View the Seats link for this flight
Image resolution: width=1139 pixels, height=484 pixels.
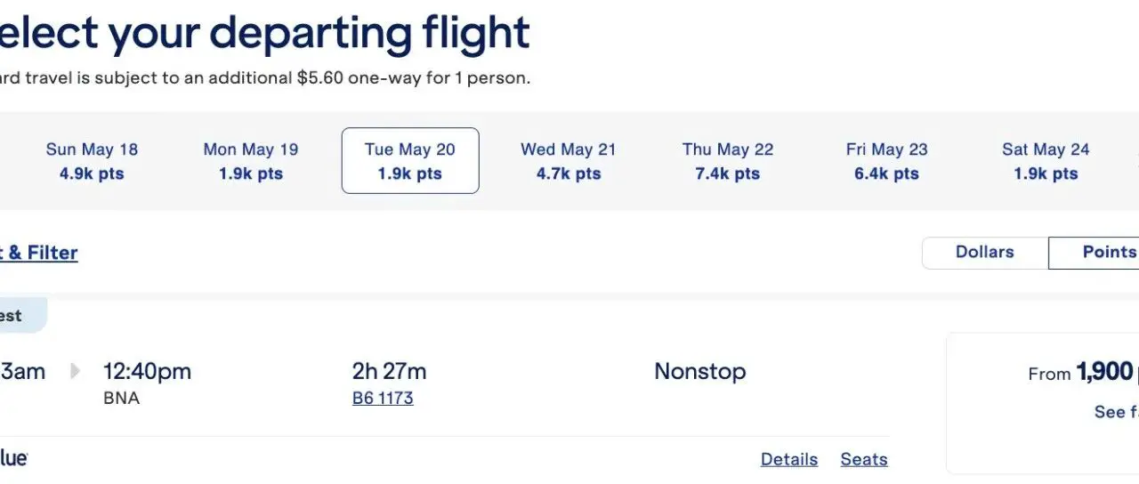tap(863, 460)
